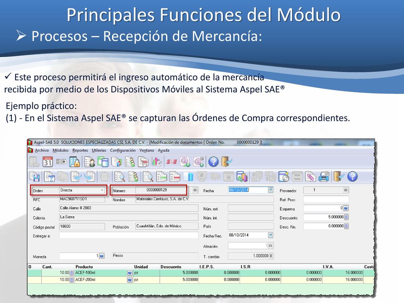Screen dimensions: 404x303
Task: Insert row with green bar document icon
Action: coord(161,176)
